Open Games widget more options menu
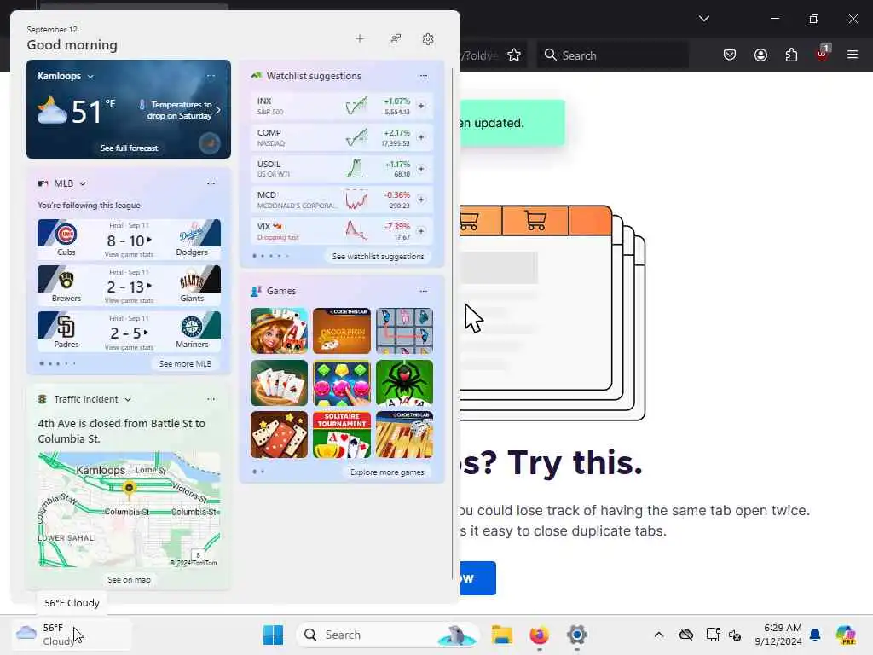The width and height of the screenshot is (873, 655). click(424, 291)
